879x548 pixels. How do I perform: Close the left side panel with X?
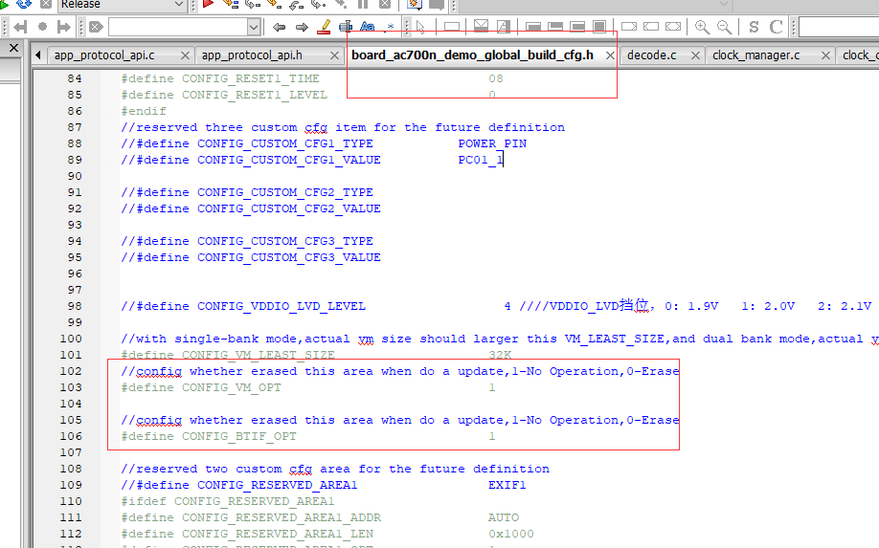14,48
